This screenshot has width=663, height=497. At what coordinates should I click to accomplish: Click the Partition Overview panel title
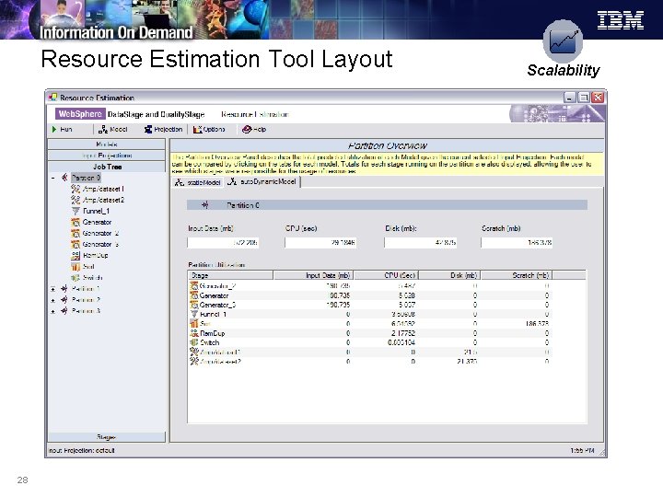[388, 145]
